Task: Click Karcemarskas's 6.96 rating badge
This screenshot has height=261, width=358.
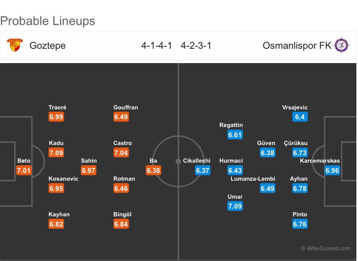Action: click(332, 170)
